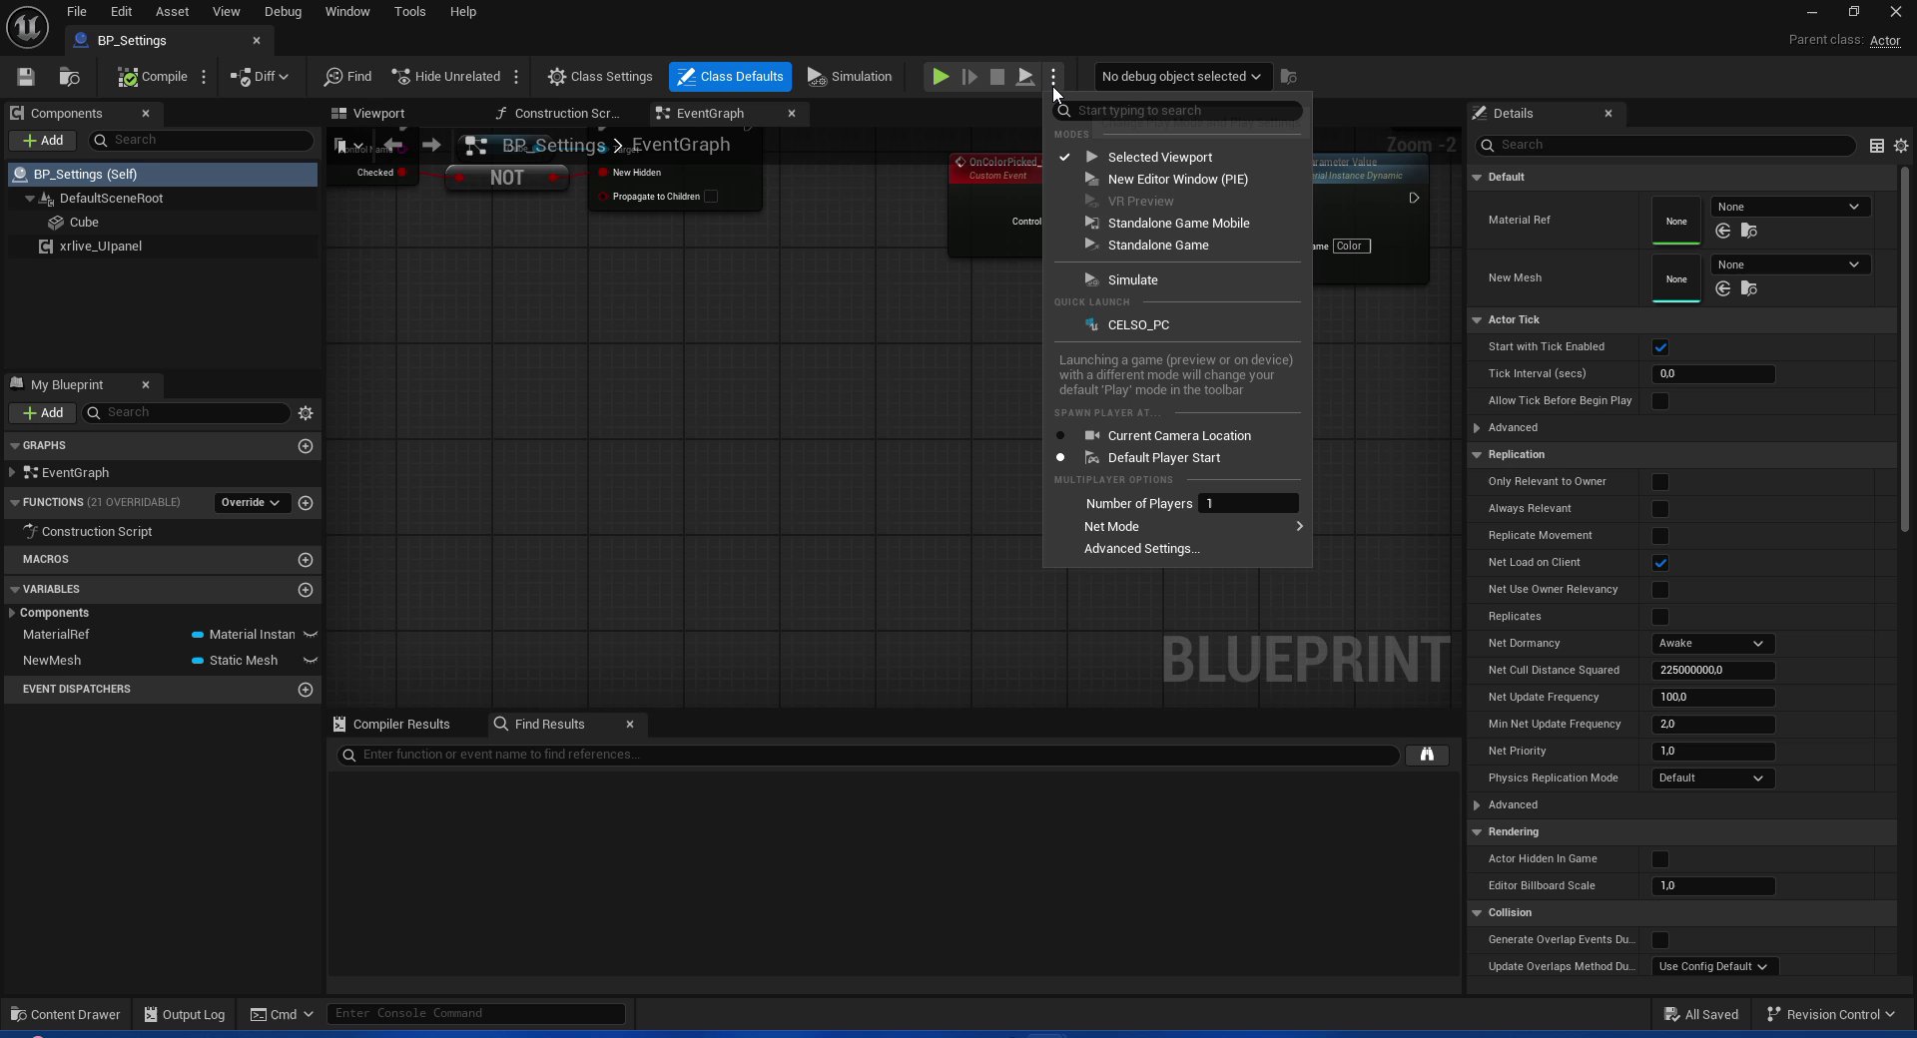Choose New Editor Window (PIE) mode
The width and height of the screenshot is (1917, 1038).
click(1177, 180)
